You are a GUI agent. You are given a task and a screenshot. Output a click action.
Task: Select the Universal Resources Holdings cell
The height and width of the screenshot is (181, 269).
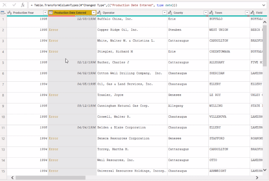point(132,172)
